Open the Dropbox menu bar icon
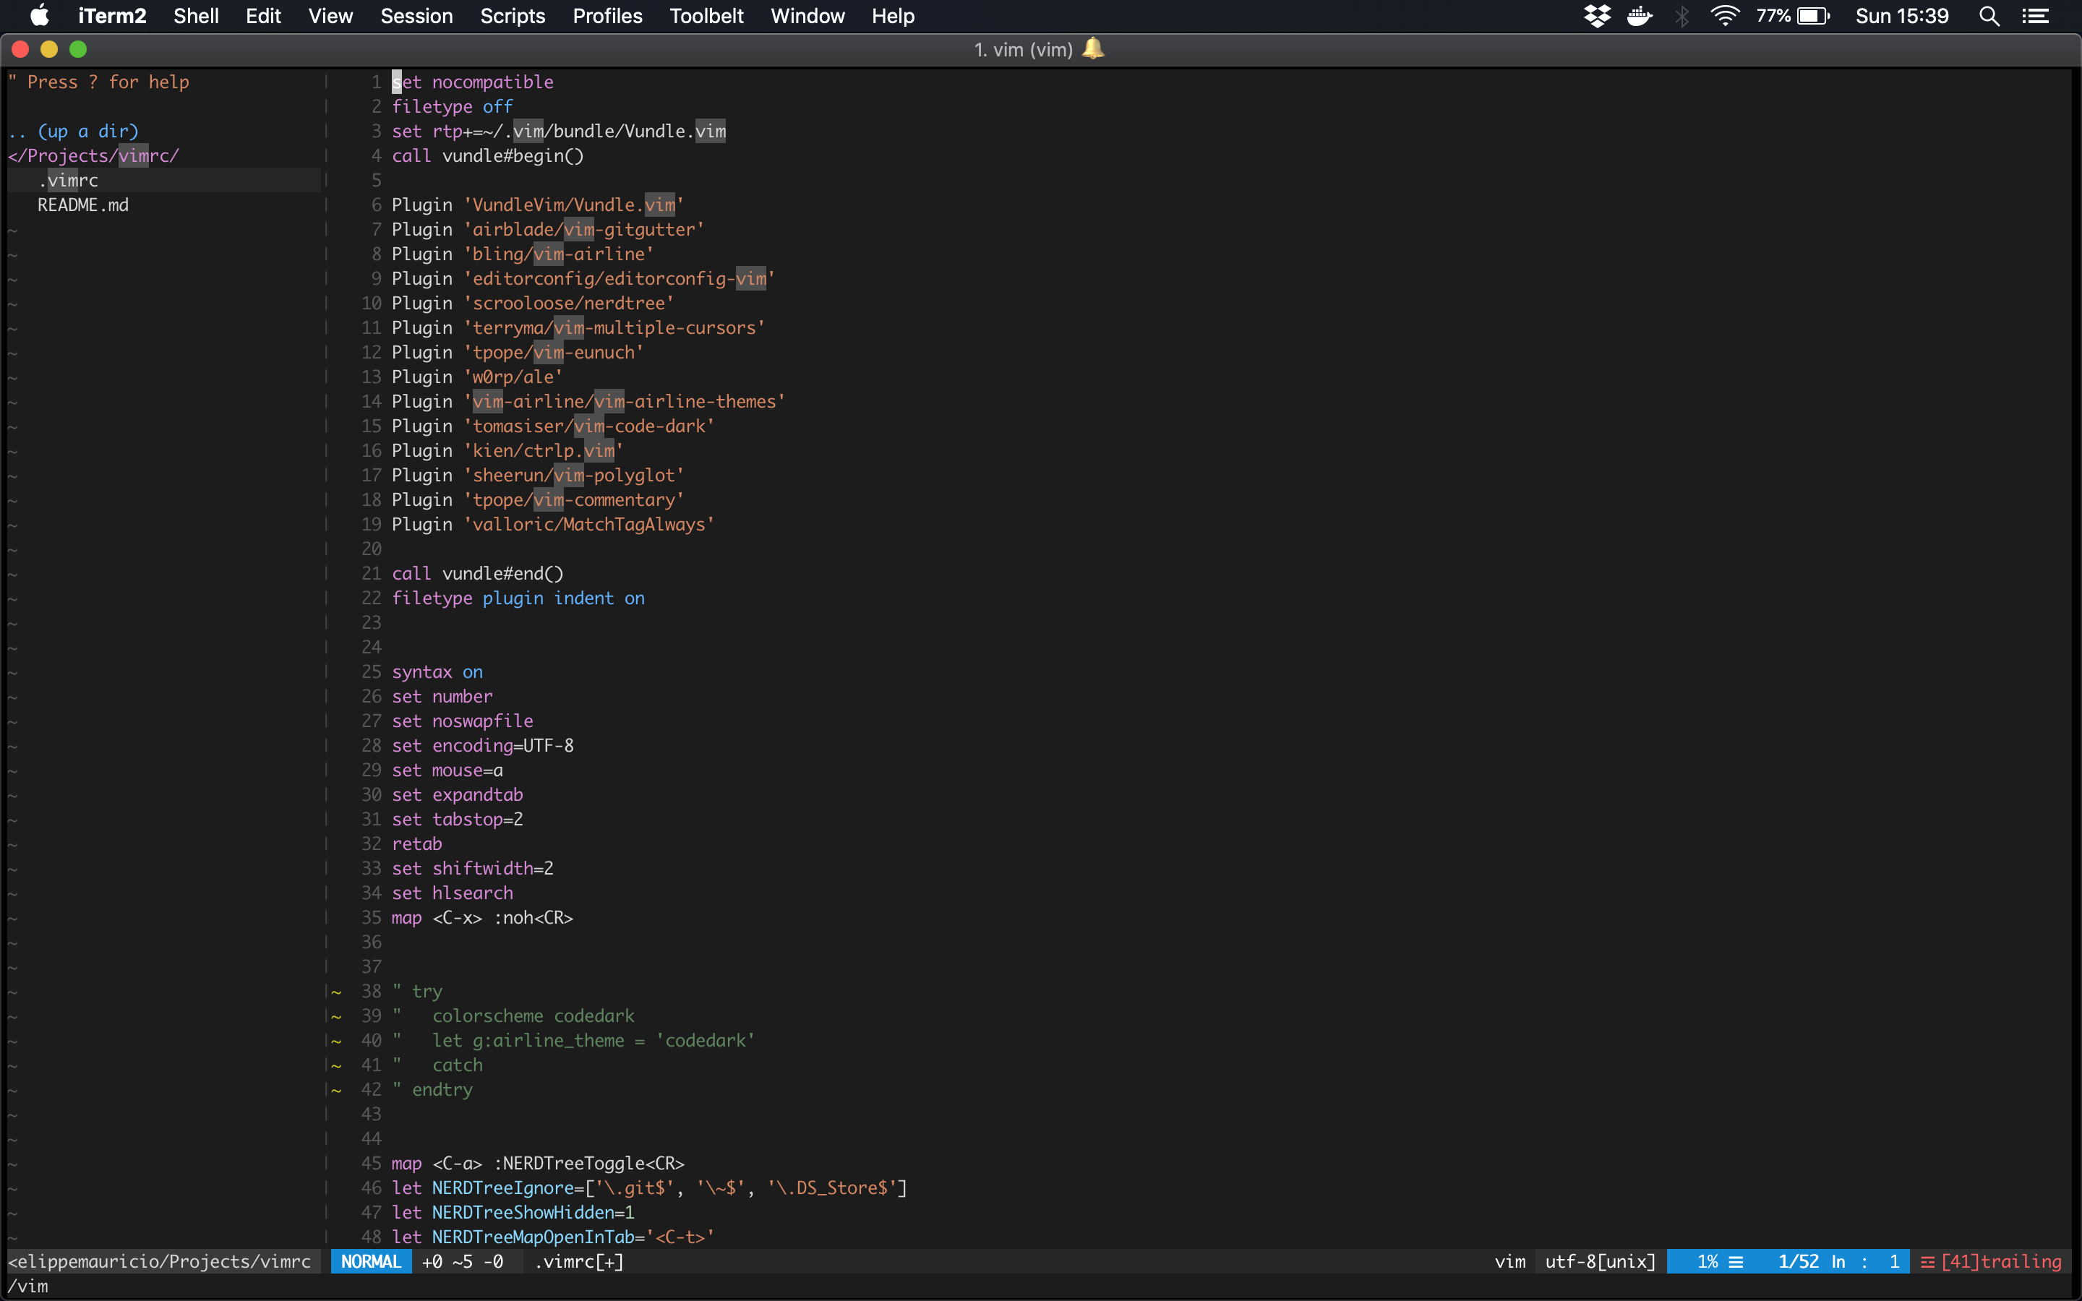 (1597, 17)
